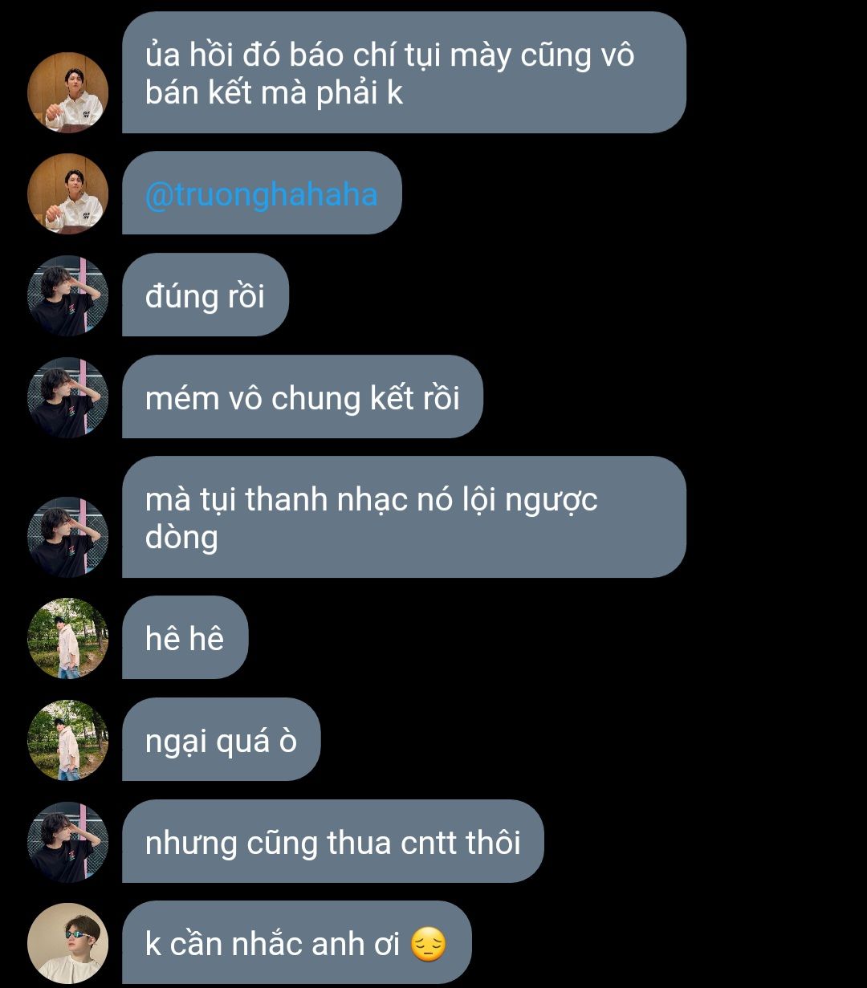The width and height of the screenshot is (867, 988).
Task: Tap avatar beside 'ủa hồi đó báo chí' message
Action: tap(67, 92)
